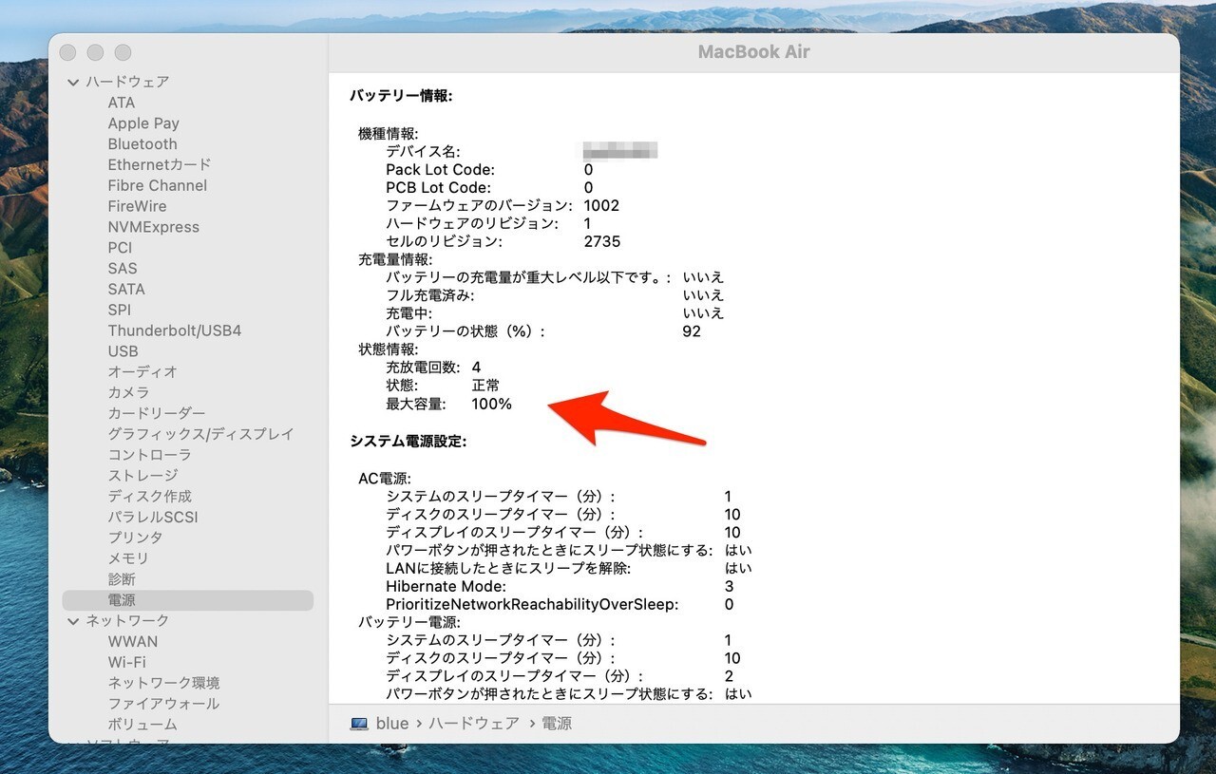The width and height of the screenshot is (1216, 774).
Task: Click セルのリビジョン value 2735
Action: tap(602, 242)
